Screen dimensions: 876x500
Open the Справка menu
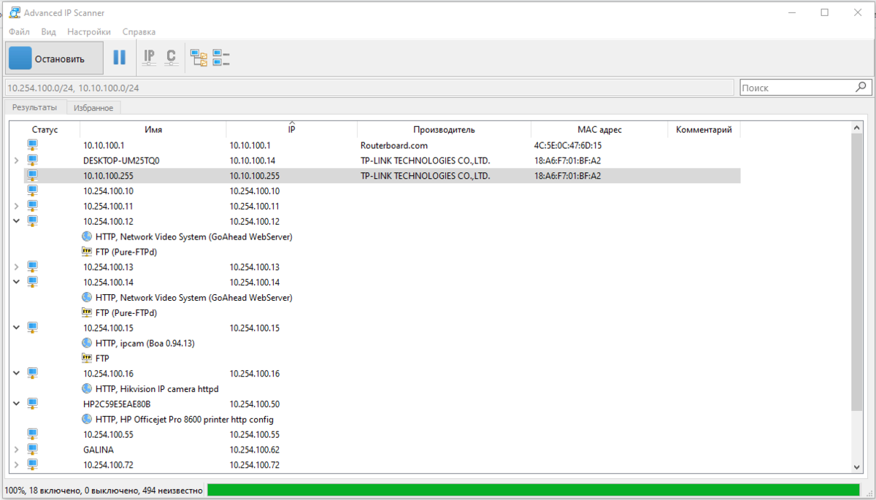coord(139,32)
